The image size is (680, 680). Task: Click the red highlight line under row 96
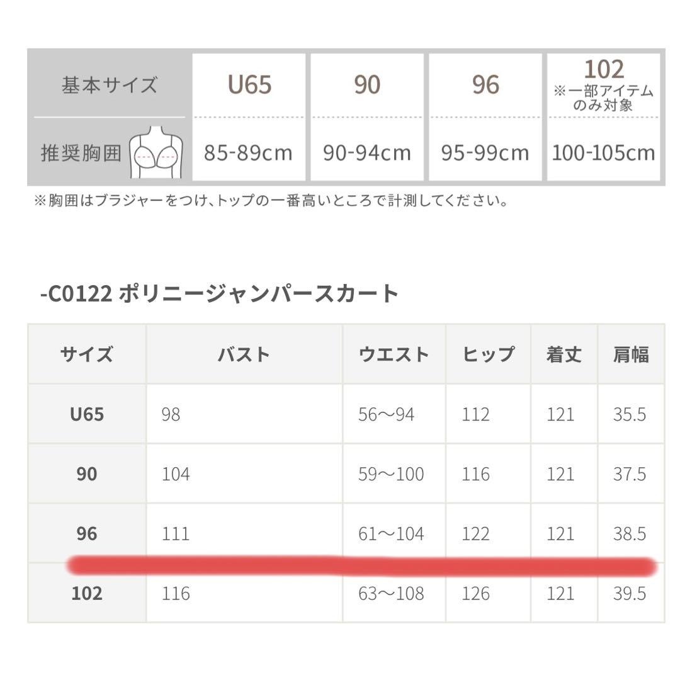(362, 565)
